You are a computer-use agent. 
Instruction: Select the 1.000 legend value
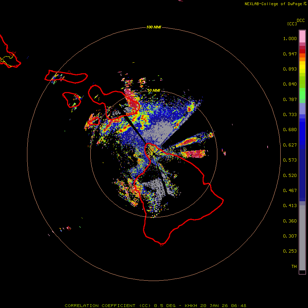point(290,38)
